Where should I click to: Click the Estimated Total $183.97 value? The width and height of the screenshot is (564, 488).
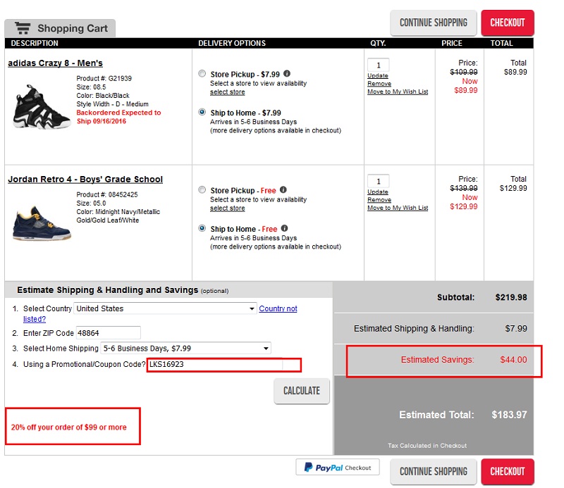coord(509,415)
